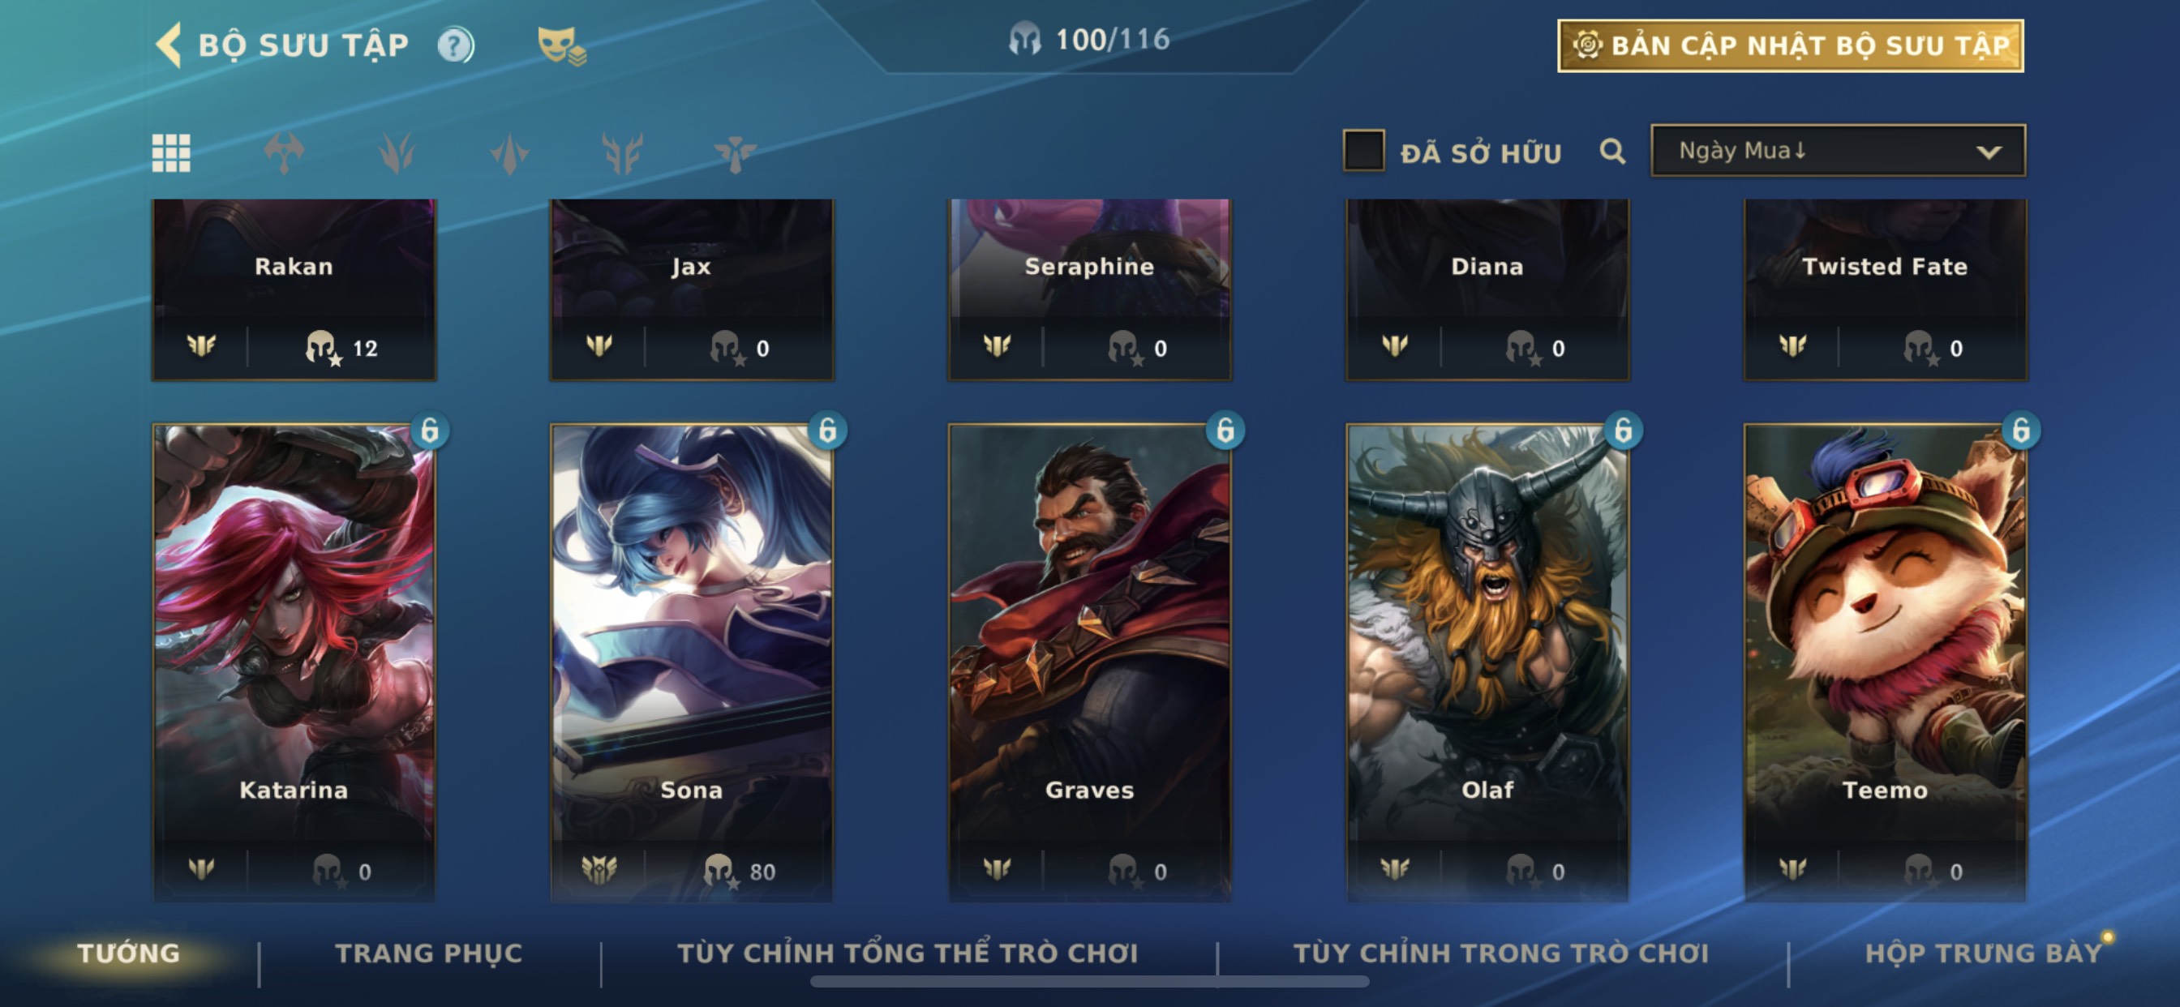Filter by the fifth role icon in row
2180x1007 pixels.
pyautogui.click(x=735, y=153)
